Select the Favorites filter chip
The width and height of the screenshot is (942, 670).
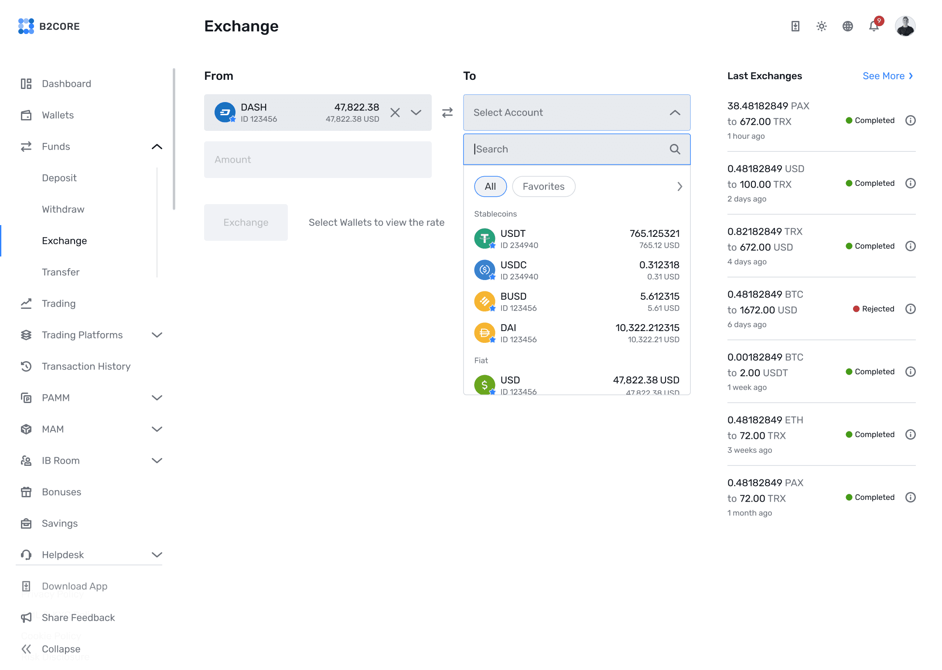pos(544,187)
